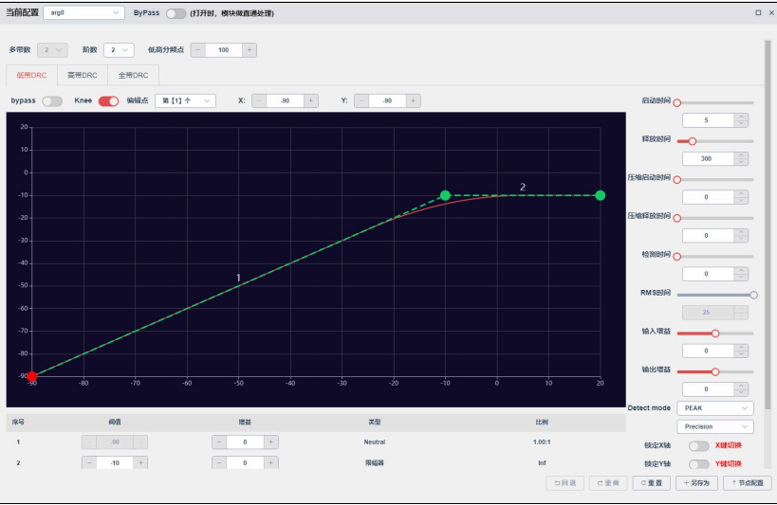Screen dimensions: 777x505
Task: Open the arg0 configuration dropdown
Action: point(83,13)
